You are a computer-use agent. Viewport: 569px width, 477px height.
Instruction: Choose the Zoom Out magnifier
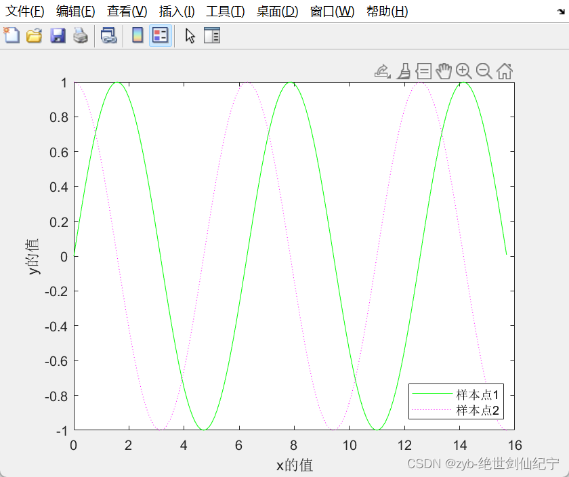pos(484,71)
